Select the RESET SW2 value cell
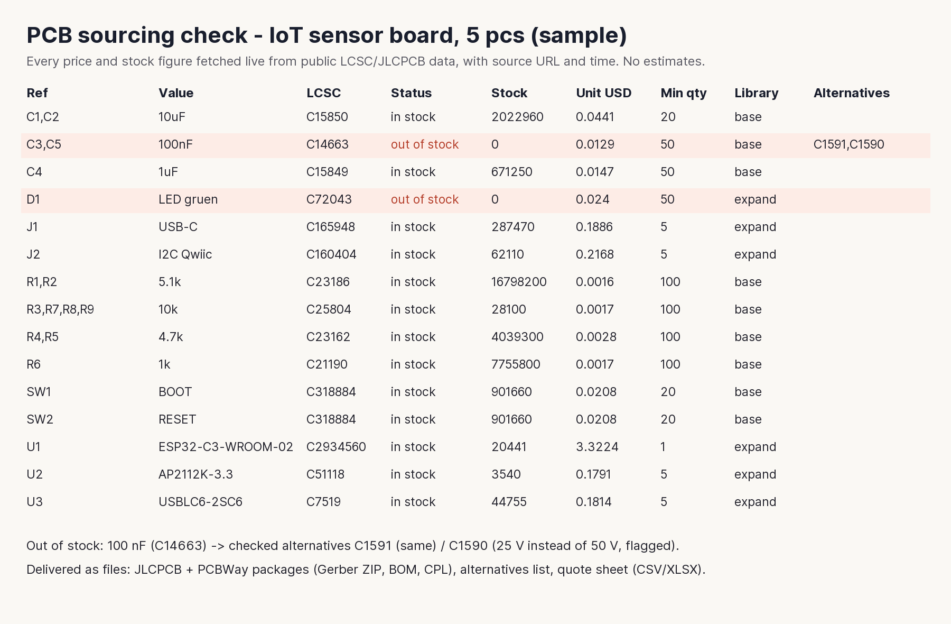 (177, 419)
